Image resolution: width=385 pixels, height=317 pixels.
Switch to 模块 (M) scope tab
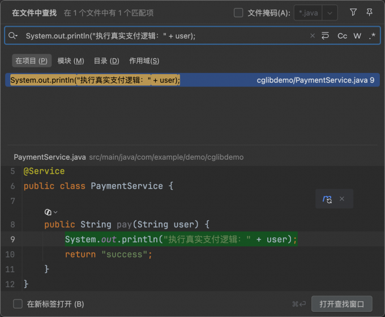coord(71,61)
